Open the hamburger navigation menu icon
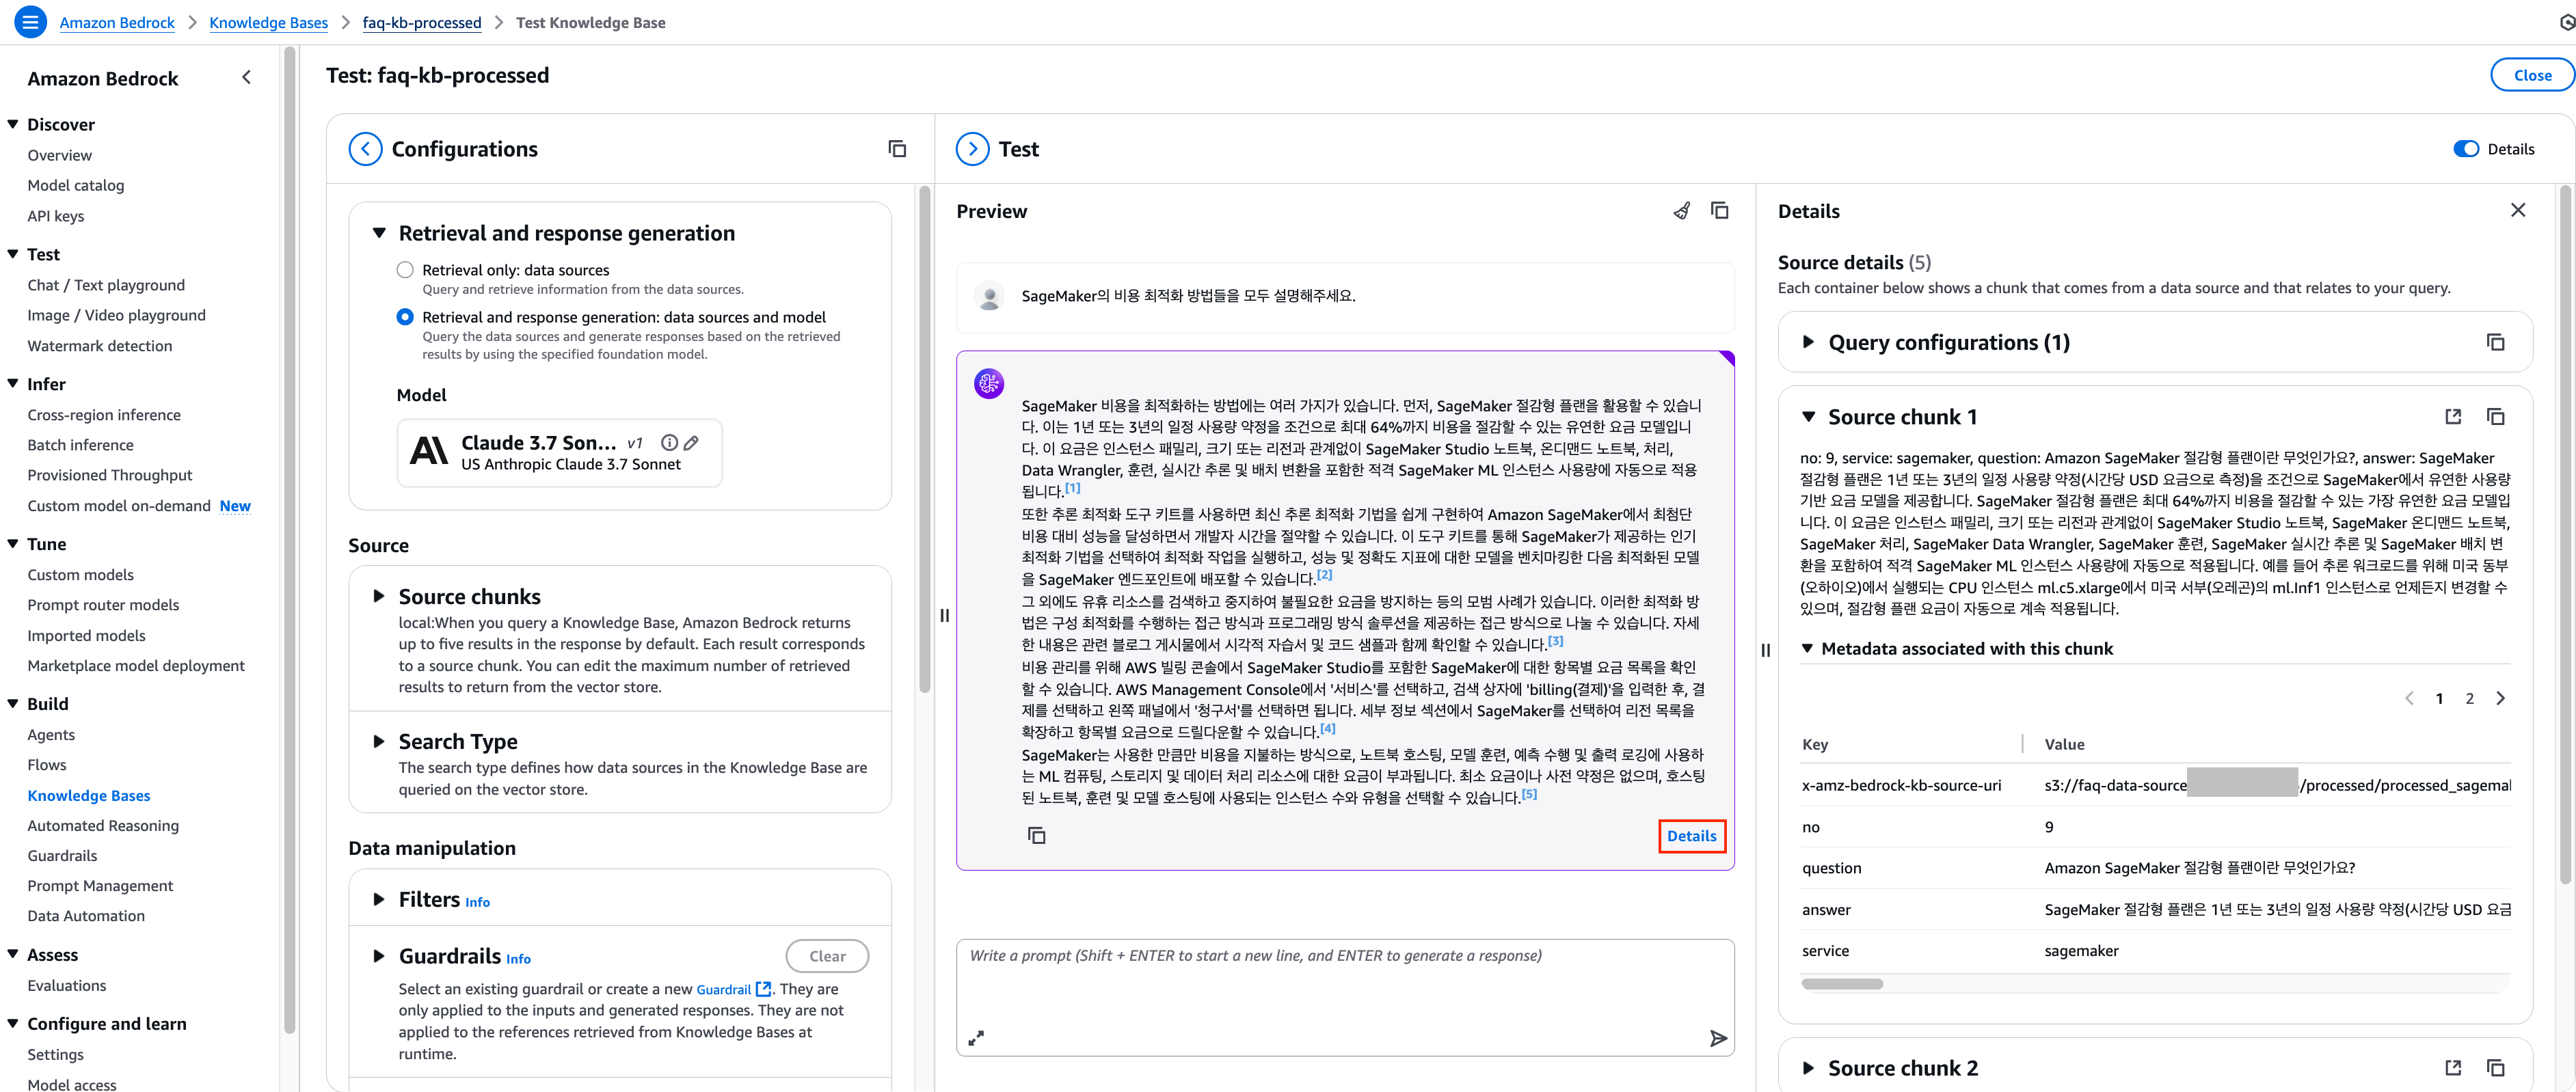The width and height of the screenshot is (2576, 1092). click(30, 21)
